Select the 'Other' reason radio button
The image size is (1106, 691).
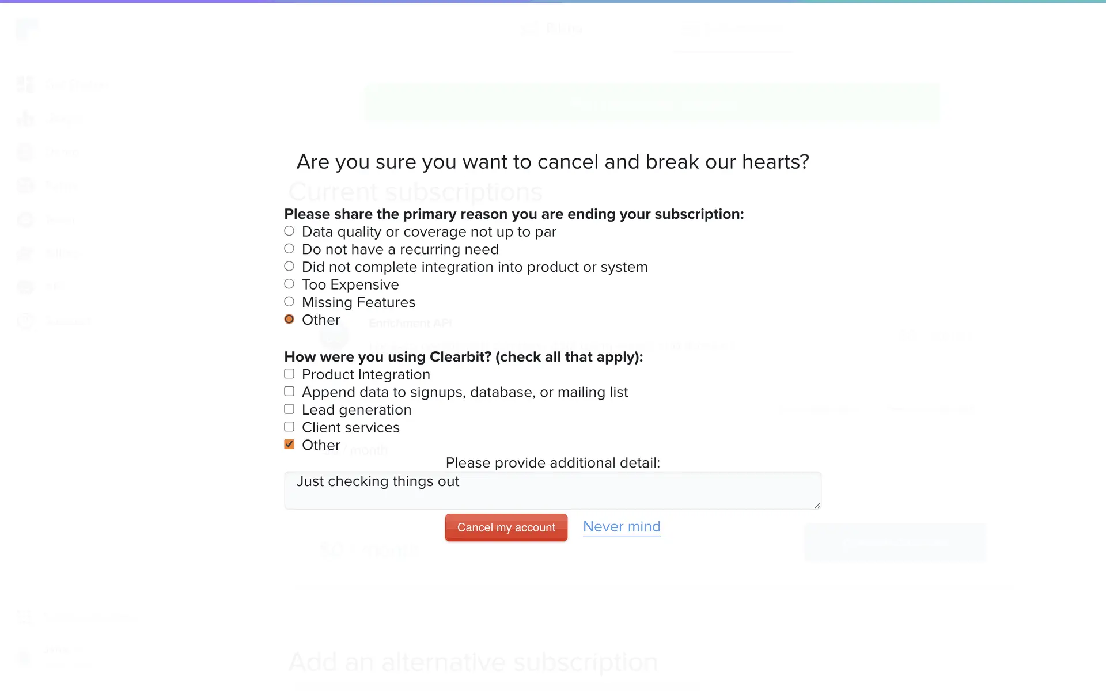coord(289,320)
